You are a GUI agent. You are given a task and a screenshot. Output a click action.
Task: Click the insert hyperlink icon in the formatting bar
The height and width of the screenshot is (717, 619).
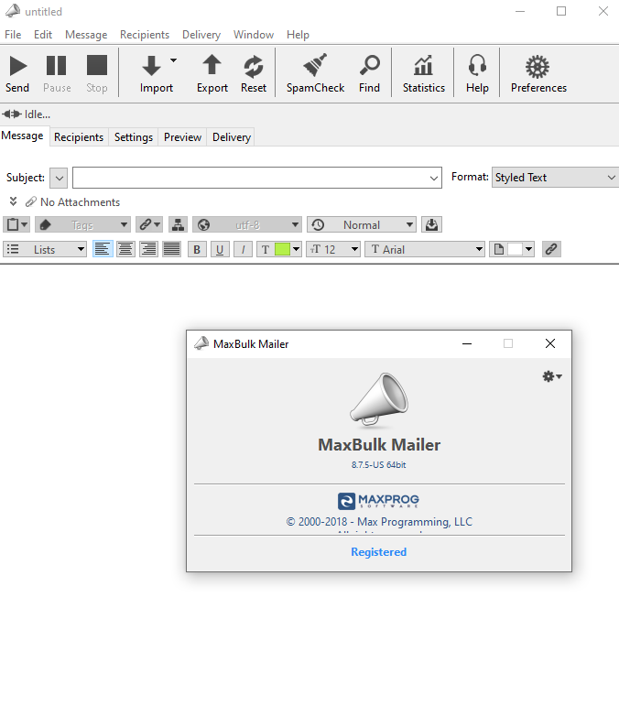(551, 249)
